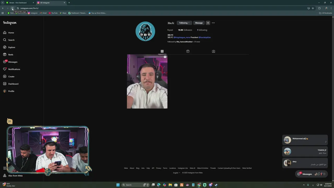Open Steam from the taskbar
Image resolution: width=334 pixels, height=188 pixels.
[x=216, y=185]
